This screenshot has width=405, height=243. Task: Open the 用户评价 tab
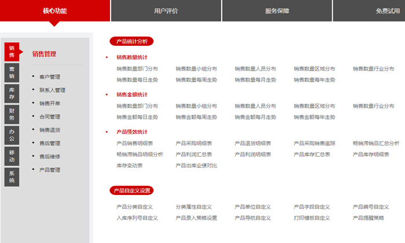coord(165,11)
